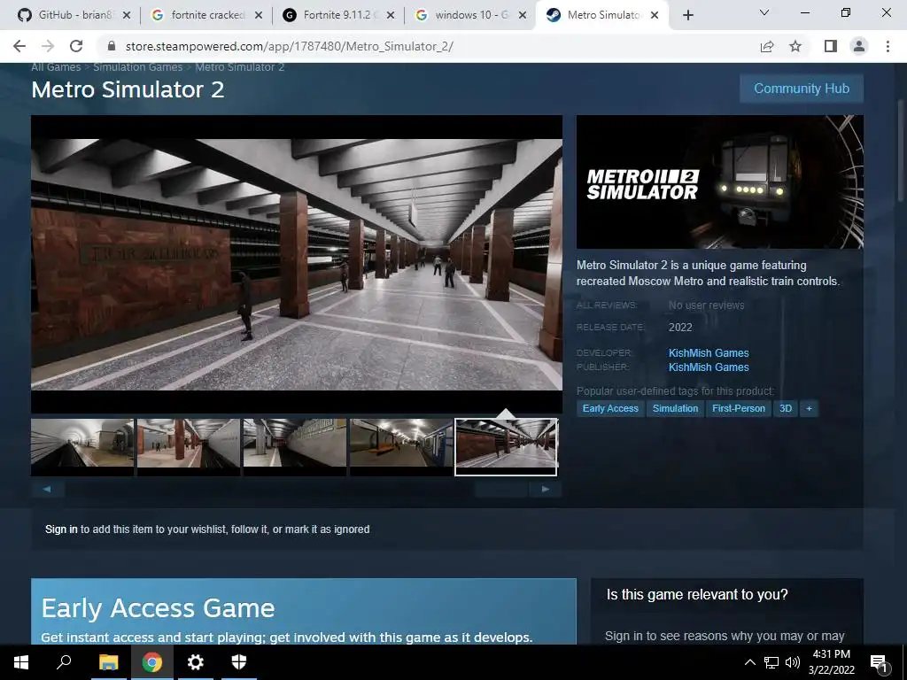The image size is (907, 680).
Task: Open the All Games breadcrumb link
Action: [x=56, y=67]
